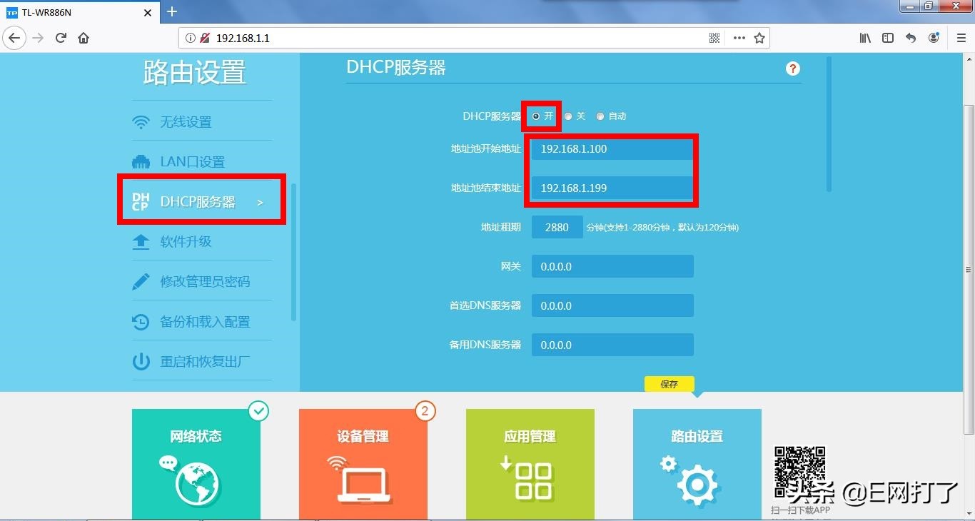
Task: Click the LAN口设置 port icon
Action: [x=141, y=161]
